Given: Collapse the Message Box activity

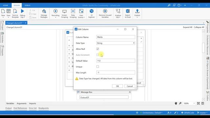Looking at the screenshot, I should tap(130, 92).
